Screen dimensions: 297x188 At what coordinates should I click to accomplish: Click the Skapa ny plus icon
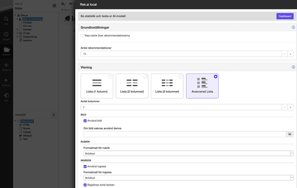tap(6, 65)
